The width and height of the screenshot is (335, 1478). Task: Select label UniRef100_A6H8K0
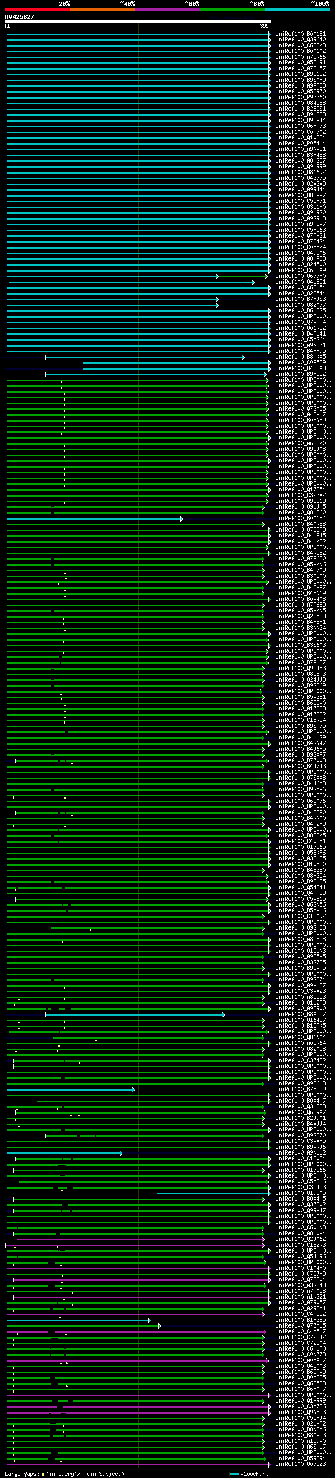pos(300,444)
